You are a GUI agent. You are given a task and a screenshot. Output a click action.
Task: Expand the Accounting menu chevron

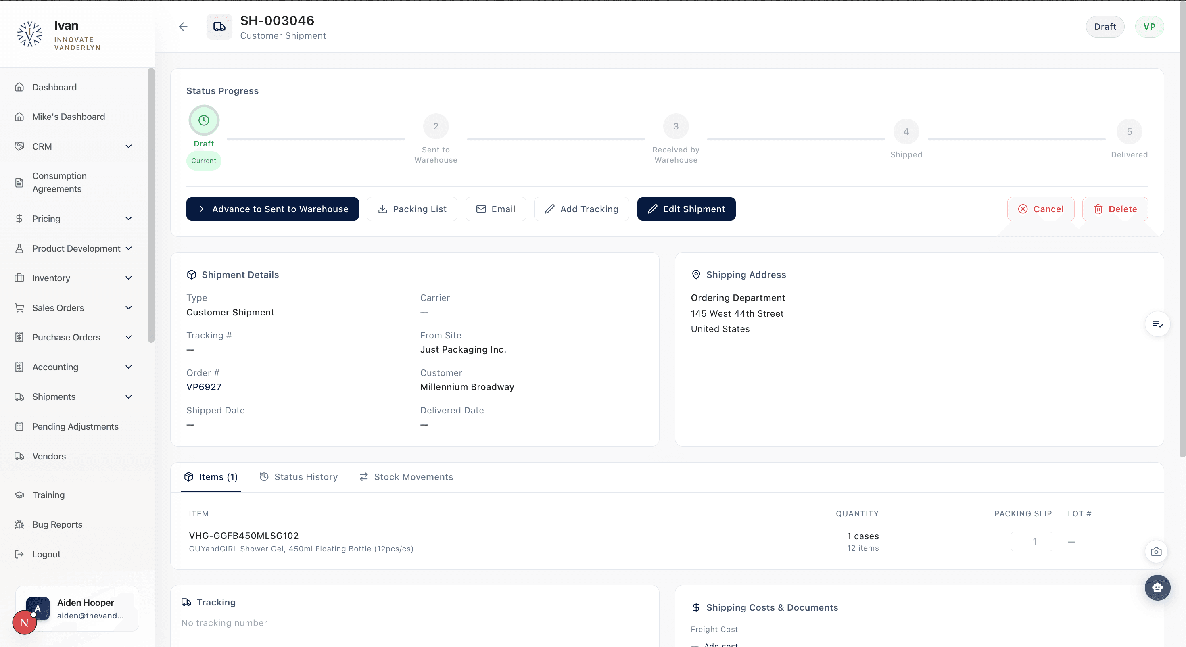coord(129,367)
